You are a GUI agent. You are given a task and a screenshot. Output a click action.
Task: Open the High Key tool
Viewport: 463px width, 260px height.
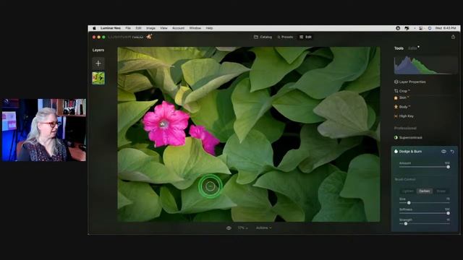(404, 116)
